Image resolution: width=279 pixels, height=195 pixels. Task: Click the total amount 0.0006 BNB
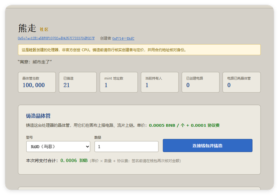[x=74, y=161]
